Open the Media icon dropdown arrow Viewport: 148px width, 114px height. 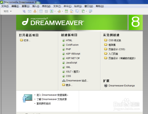pos(62,11)
